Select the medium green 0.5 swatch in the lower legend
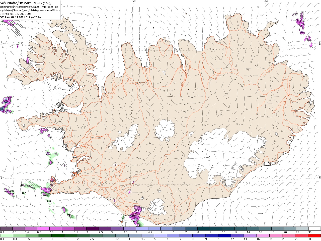Image resolution: width=321 pixels, height=241 pixels. point(32,236)
